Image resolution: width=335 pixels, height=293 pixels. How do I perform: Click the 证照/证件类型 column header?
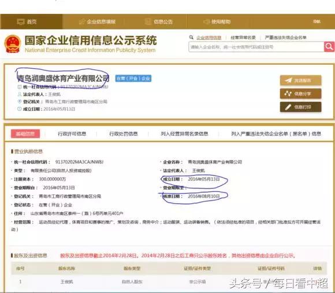pyautogui.click(x=198, y=268)
